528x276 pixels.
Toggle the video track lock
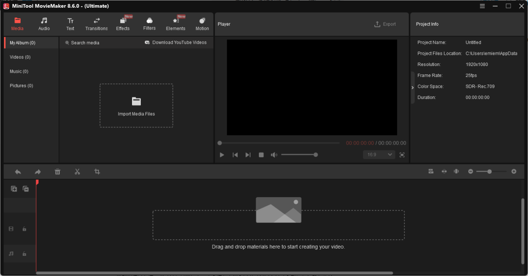click(24, 229)
